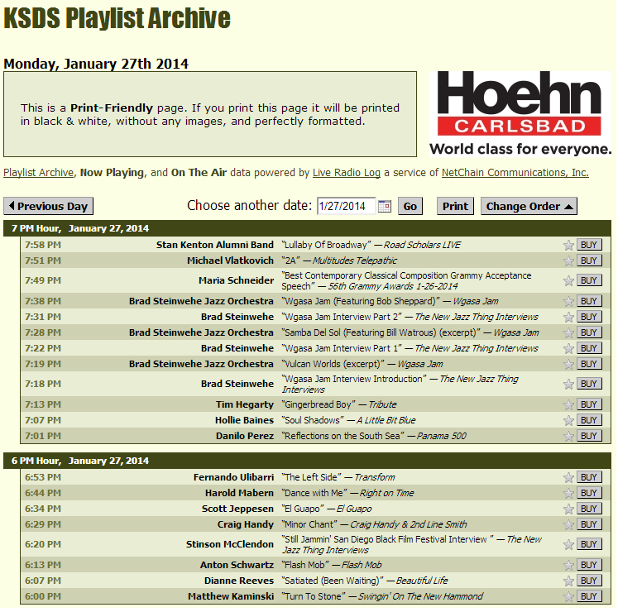Star the Maria Schneider Grammy speech entry
This screenshot has height=612, width=618.
[569, 281]
